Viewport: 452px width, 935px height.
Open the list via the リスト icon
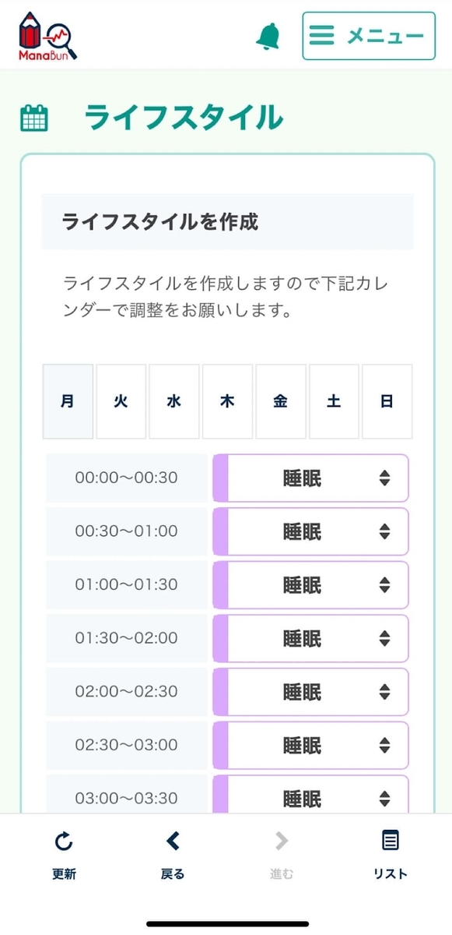[x=389, y=840]
